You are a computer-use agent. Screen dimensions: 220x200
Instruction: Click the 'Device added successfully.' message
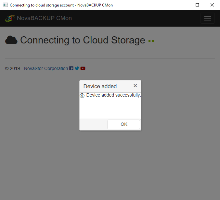tap(113, 95)
